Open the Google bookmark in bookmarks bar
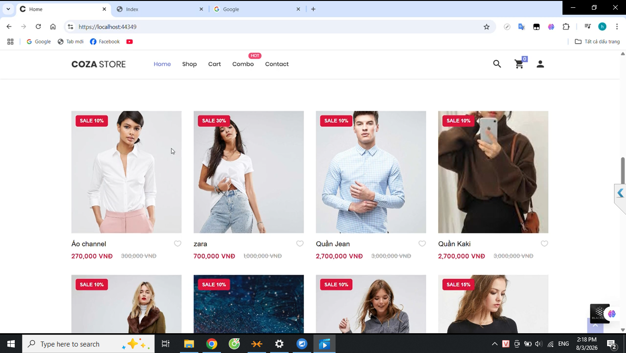 click(39, 41)
